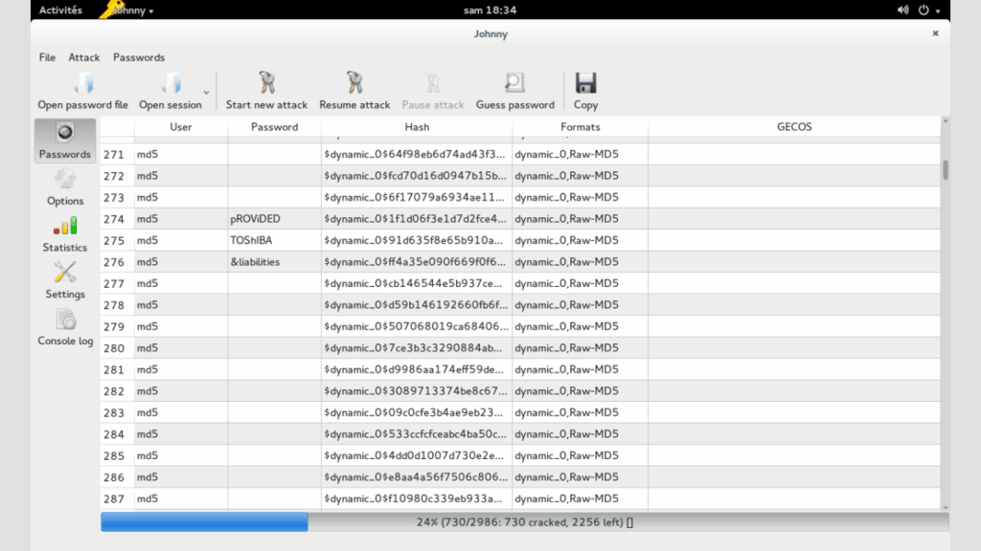Open the Settings sidebar panel

coord(65,281)
